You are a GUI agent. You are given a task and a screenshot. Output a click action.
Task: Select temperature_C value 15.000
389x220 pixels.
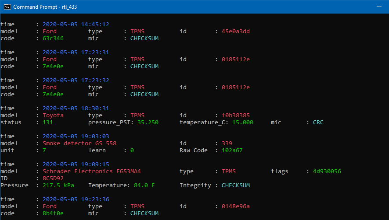[x=243, y=122]
